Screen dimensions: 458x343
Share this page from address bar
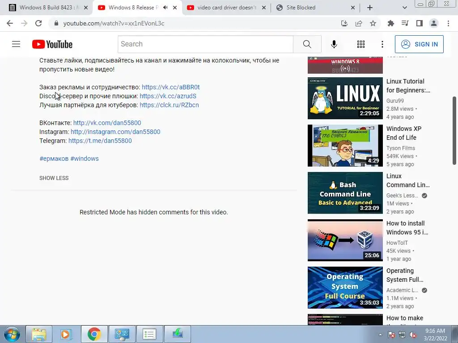[x=358, y=23]
